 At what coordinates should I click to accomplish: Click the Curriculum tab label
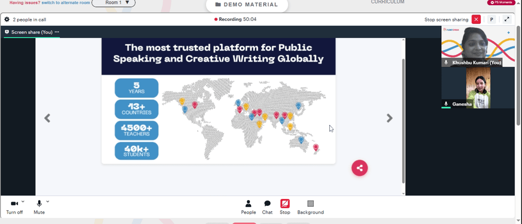pyautogui.click(x=387, y=2)
